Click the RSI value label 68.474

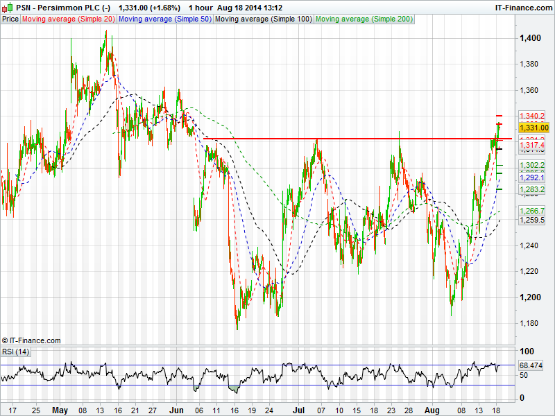[531, 365]
